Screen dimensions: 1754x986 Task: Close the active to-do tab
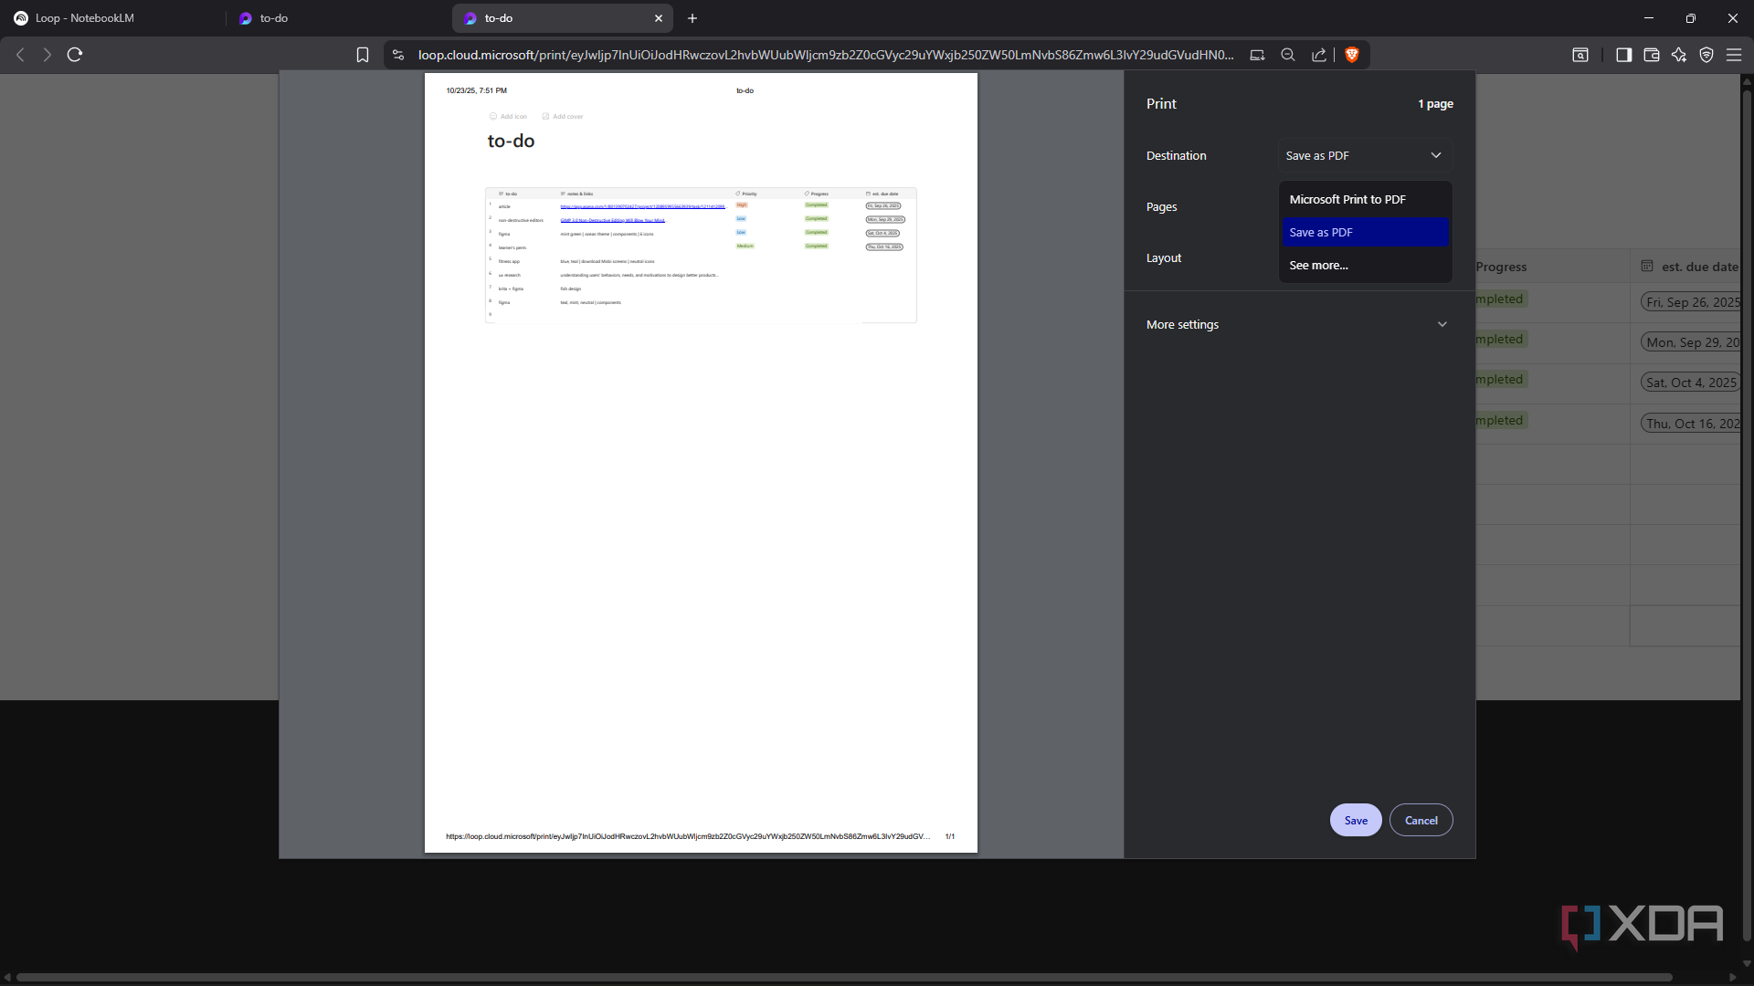coord(659,18)
